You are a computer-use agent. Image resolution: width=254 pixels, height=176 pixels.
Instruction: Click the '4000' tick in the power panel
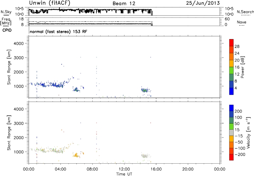pos(19,44)
